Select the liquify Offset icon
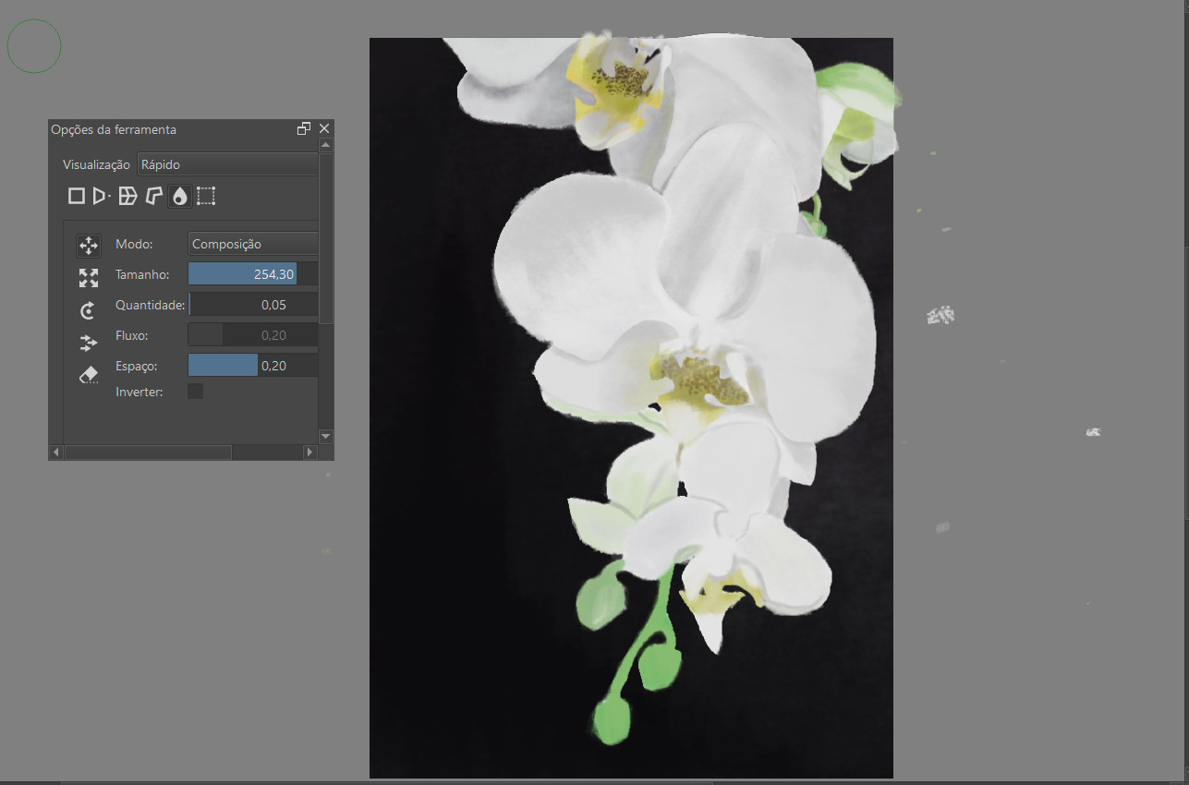Screen dimensions: 1189x785 tap(89, 343)
